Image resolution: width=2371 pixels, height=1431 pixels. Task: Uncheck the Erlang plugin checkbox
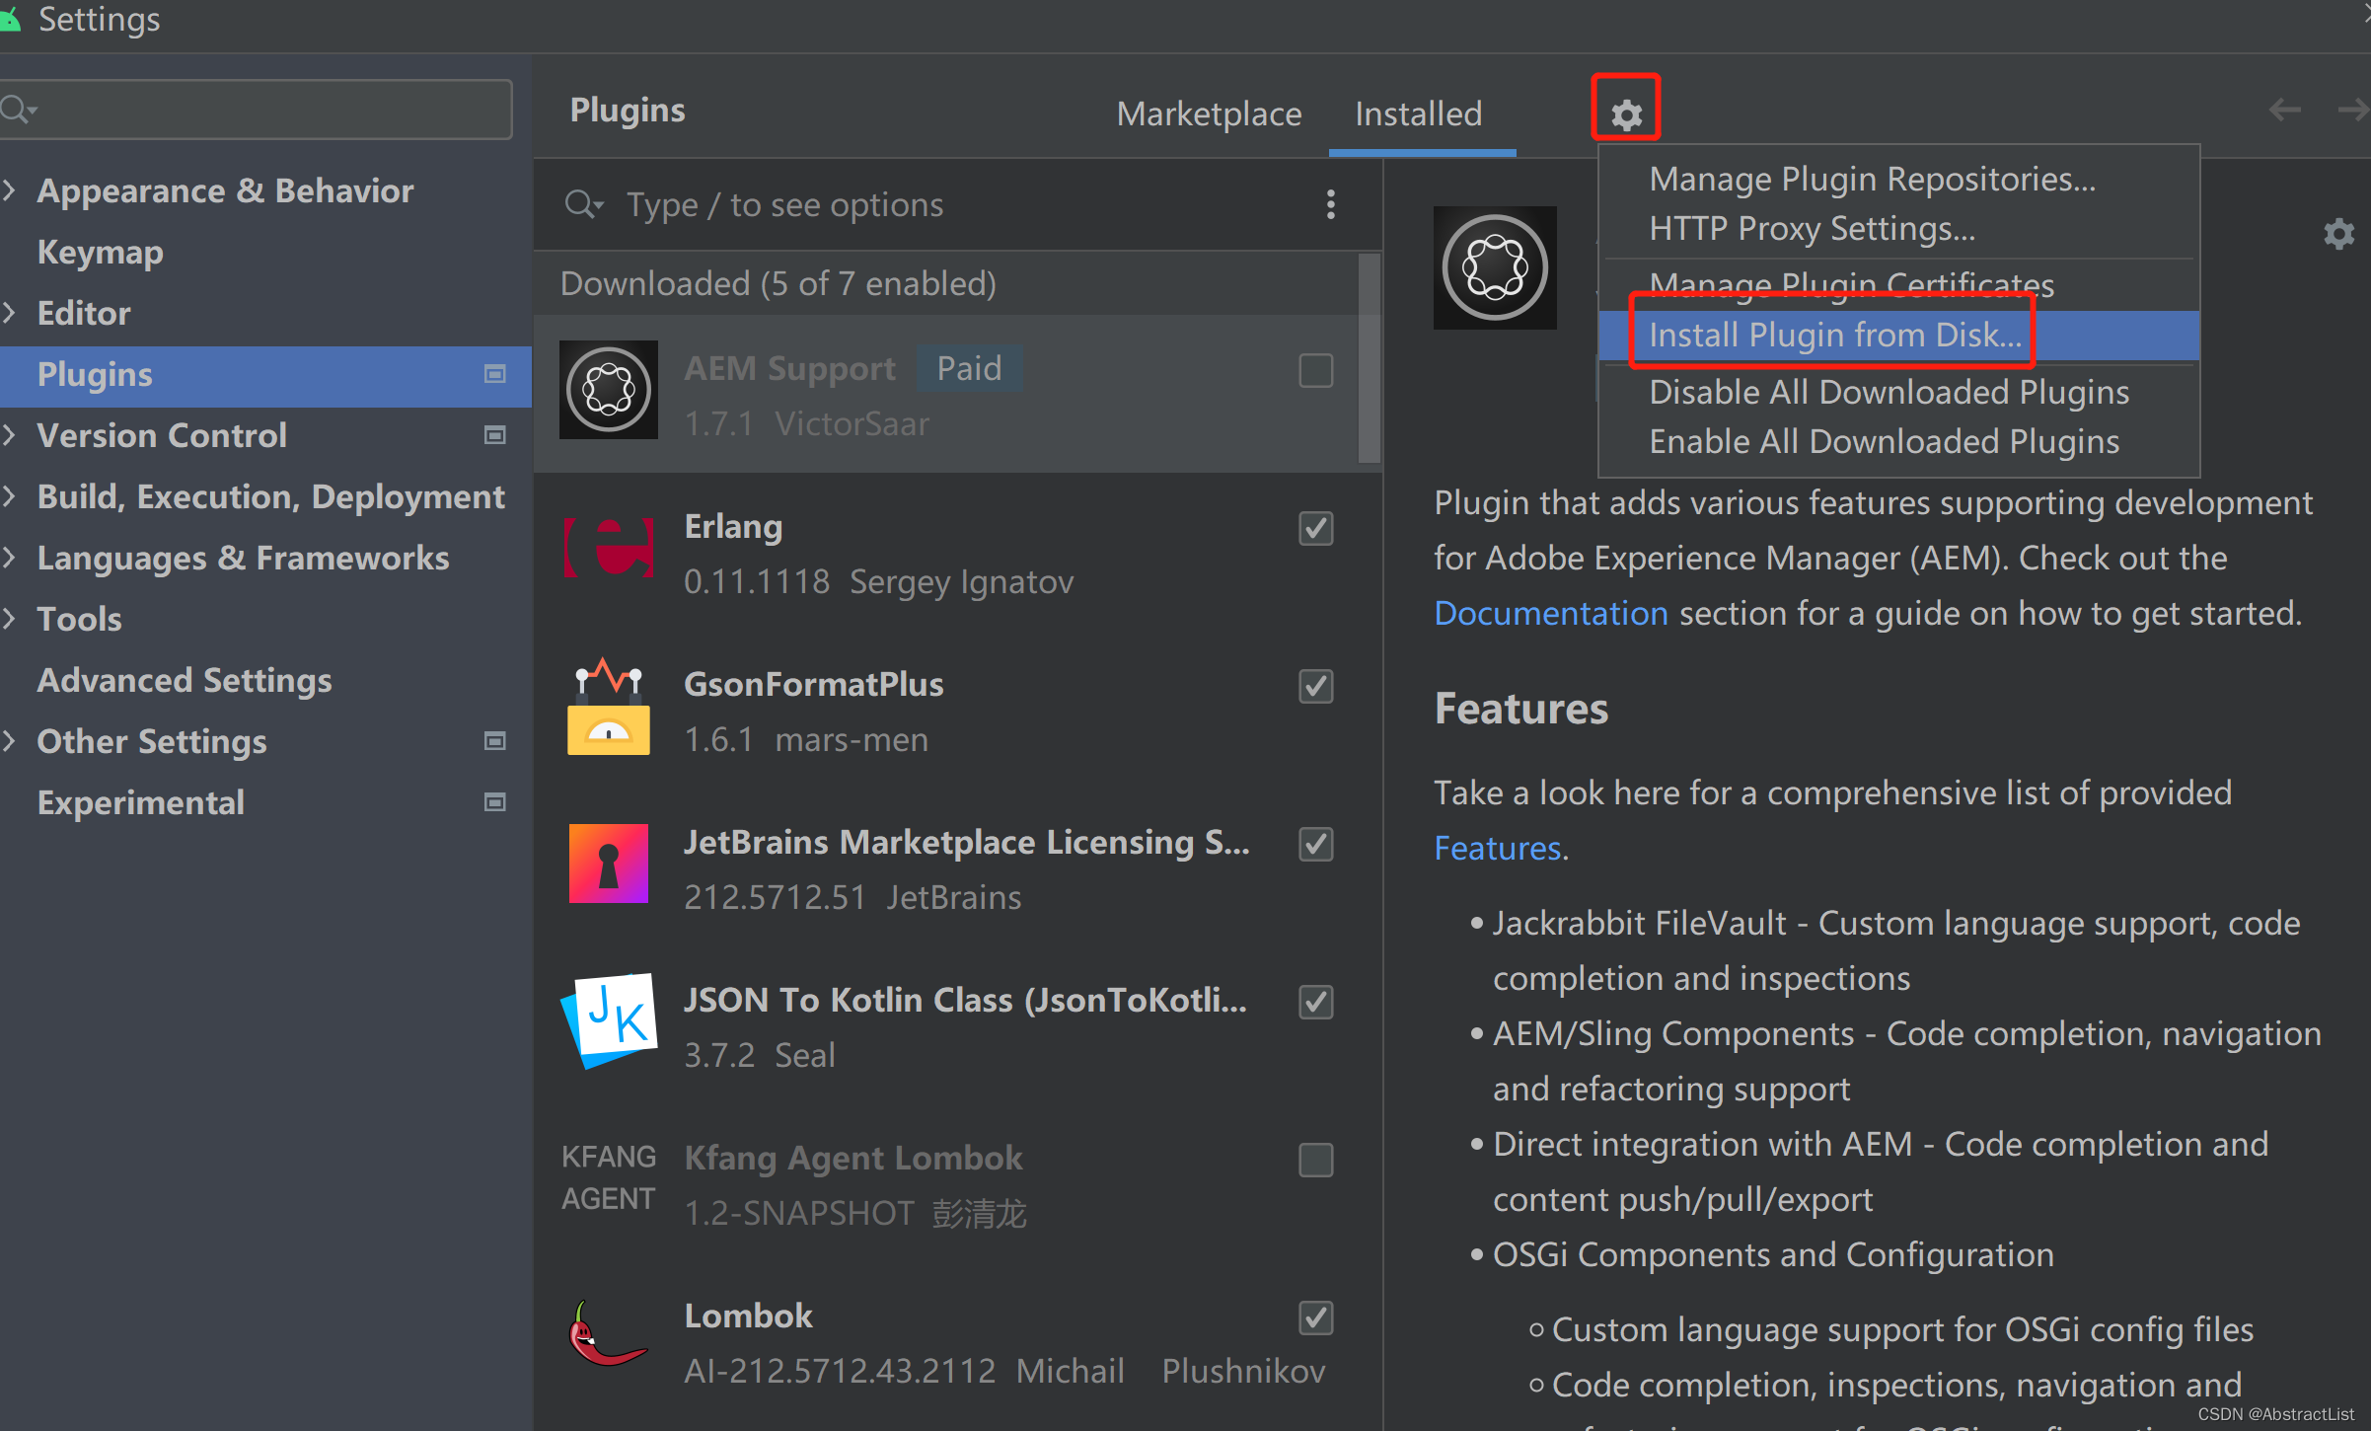pyautogui.click(x=1315, y=528)
